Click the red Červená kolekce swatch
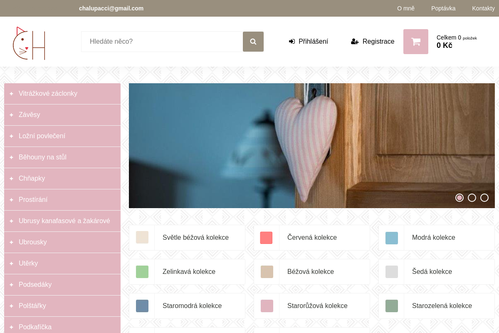 (x=266, y=238)
